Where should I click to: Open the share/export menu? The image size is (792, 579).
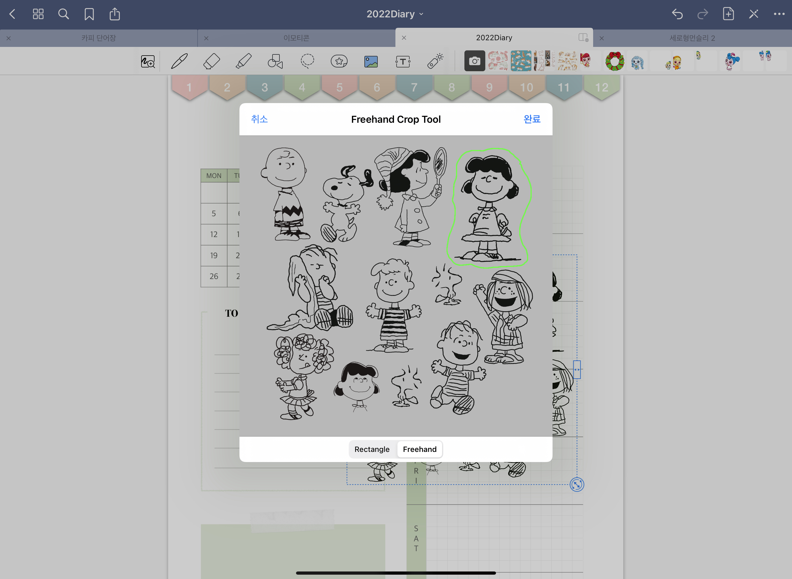(x=115, y=14)
